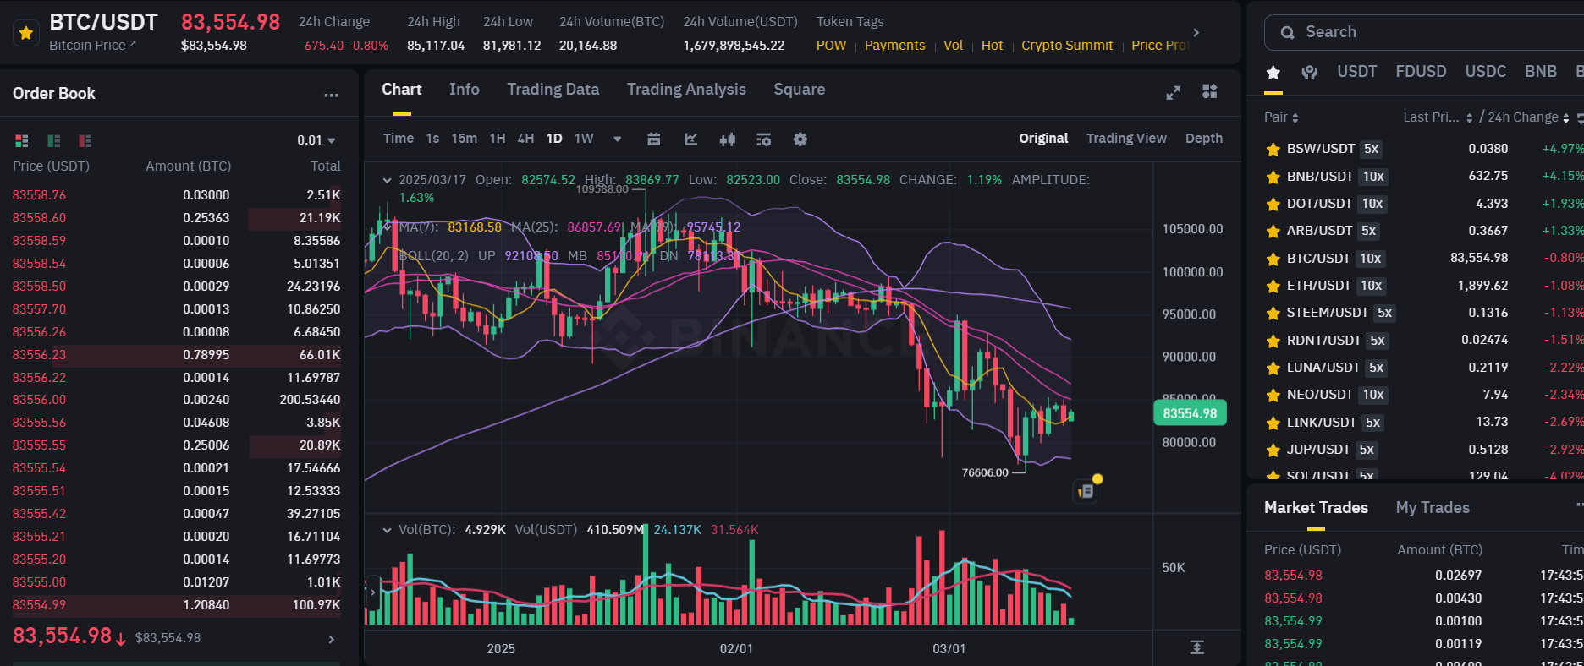Switch chart to Depth view
Viewport: 1584px width, 666px height.
tap(1204, 139)
